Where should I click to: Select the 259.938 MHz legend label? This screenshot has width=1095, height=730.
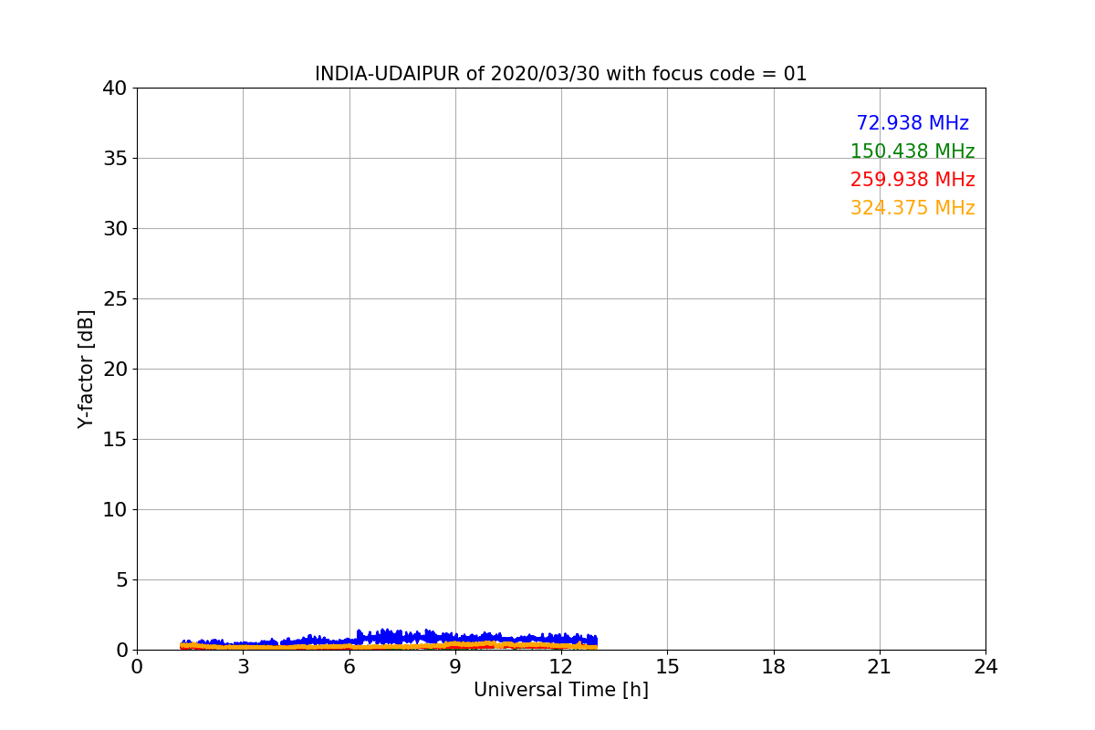(912, 180)
